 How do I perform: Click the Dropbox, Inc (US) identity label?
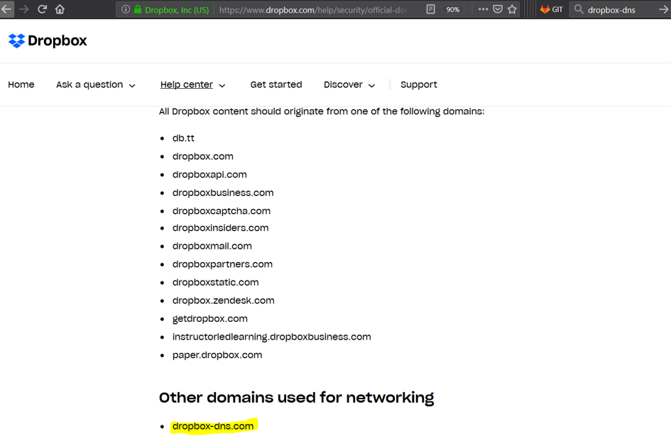point(177,9)
